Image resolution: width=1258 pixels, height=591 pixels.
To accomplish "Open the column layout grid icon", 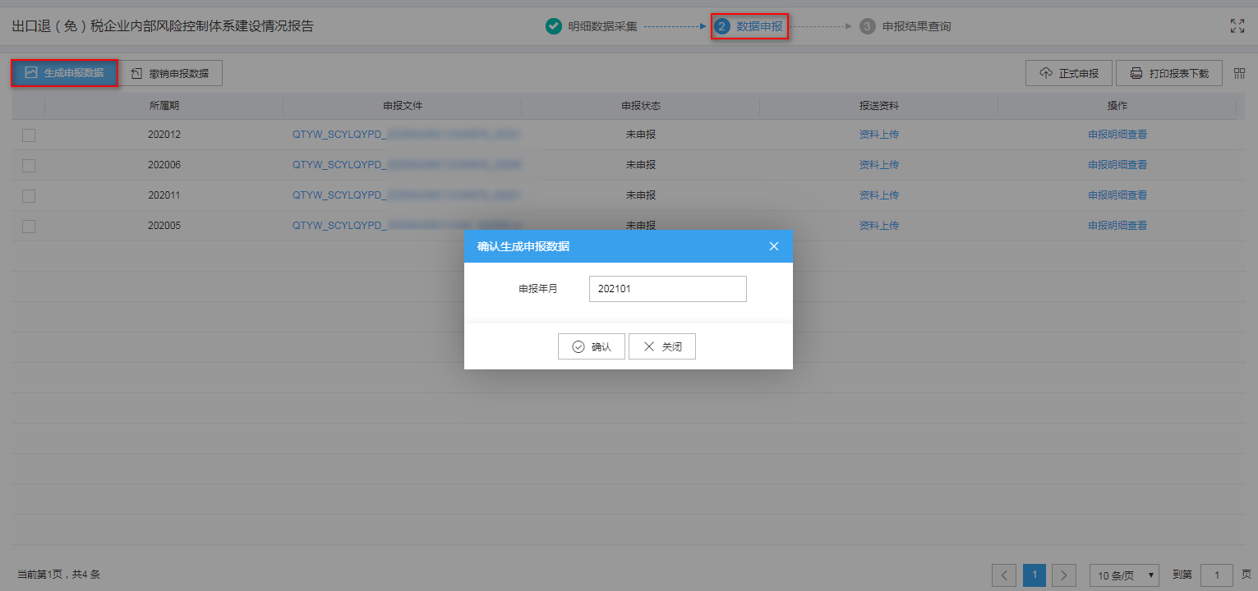I will point(1239,73).
